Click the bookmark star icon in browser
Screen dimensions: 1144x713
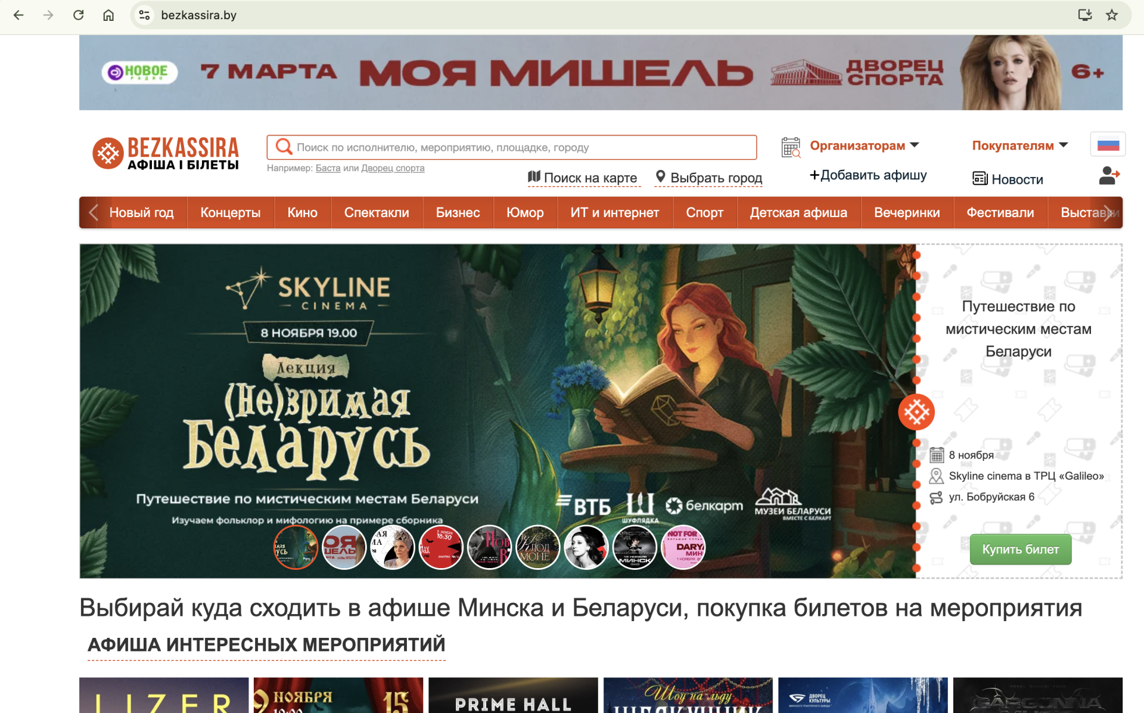coord(1112,15)
